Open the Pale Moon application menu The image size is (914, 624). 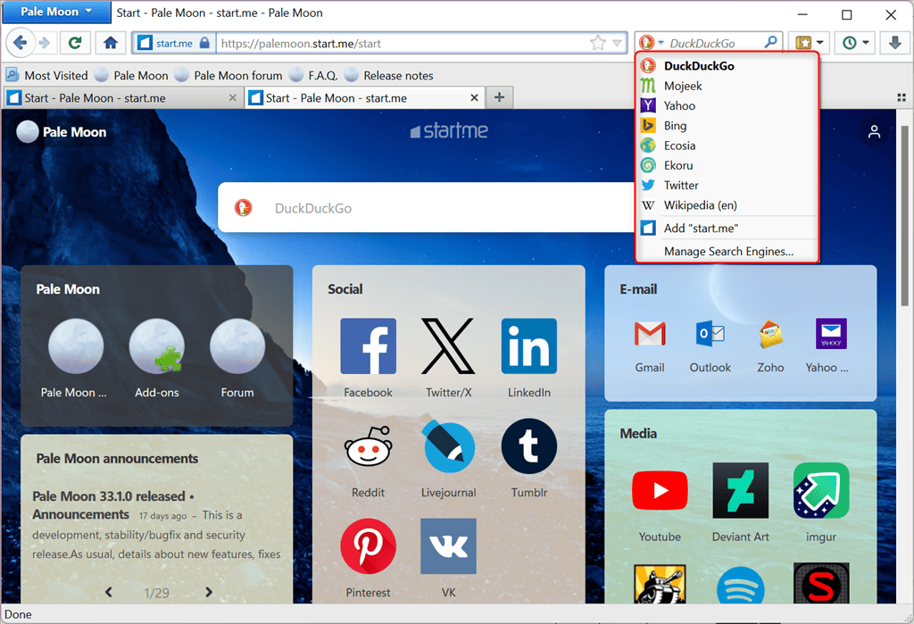coord(56,12)
